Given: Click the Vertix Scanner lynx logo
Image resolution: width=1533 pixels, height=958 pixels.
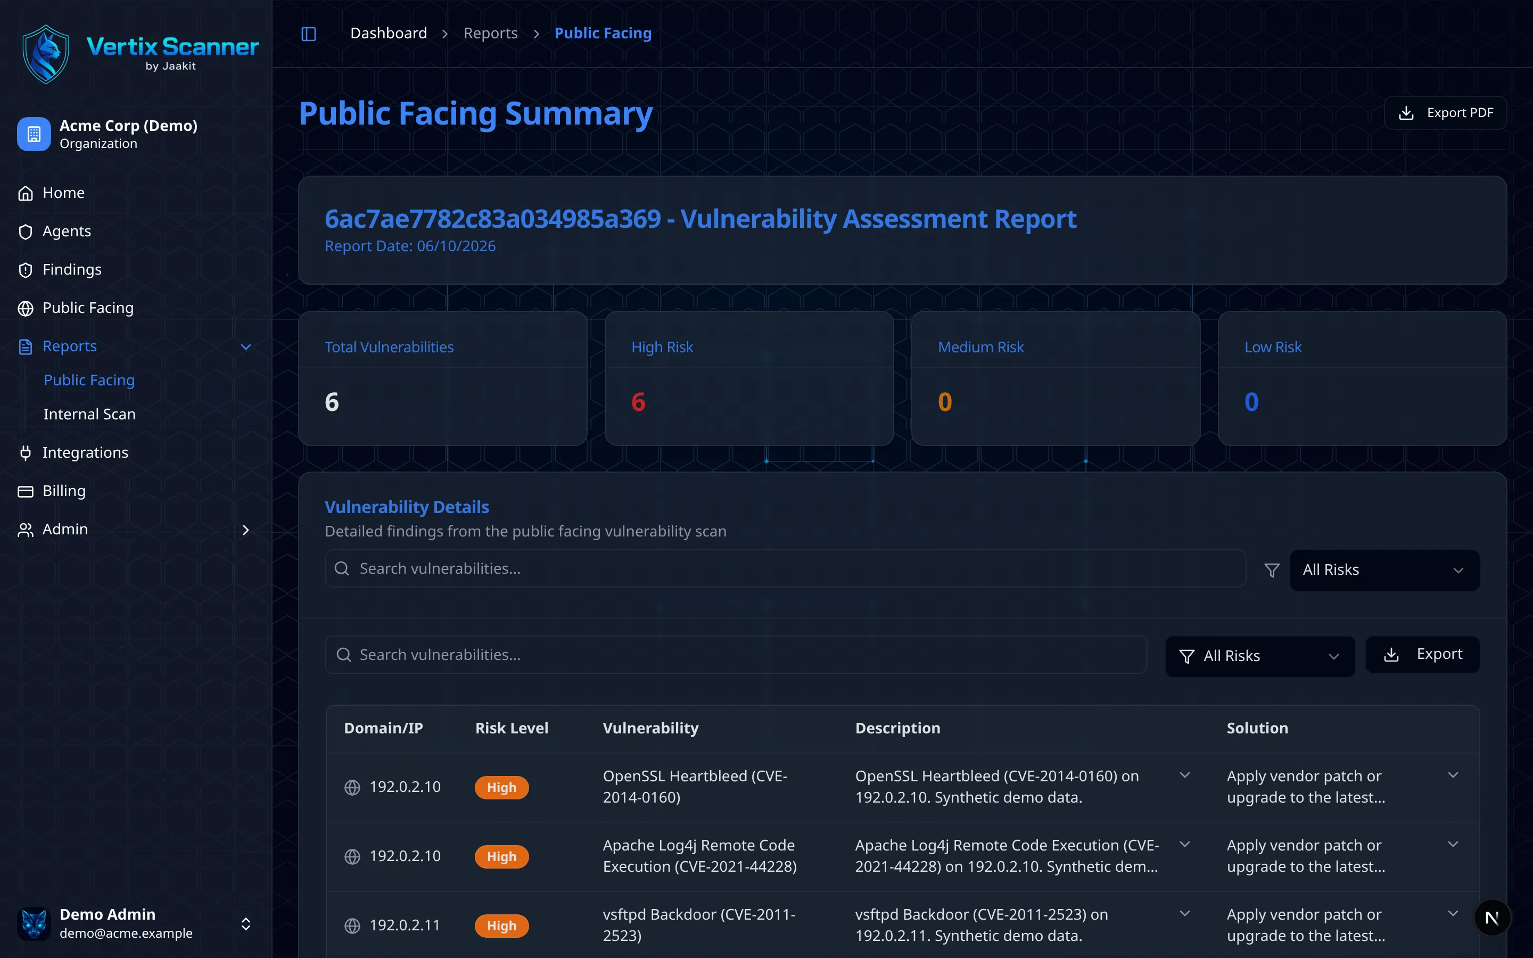Looking at the screenshot, I should [46, 54].
